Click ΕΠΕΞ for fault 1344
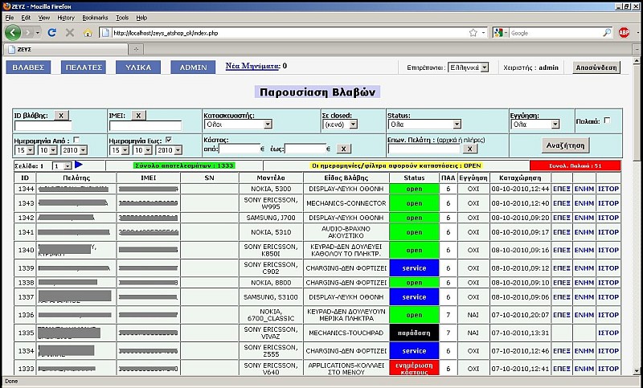 [x=562, y=189]
